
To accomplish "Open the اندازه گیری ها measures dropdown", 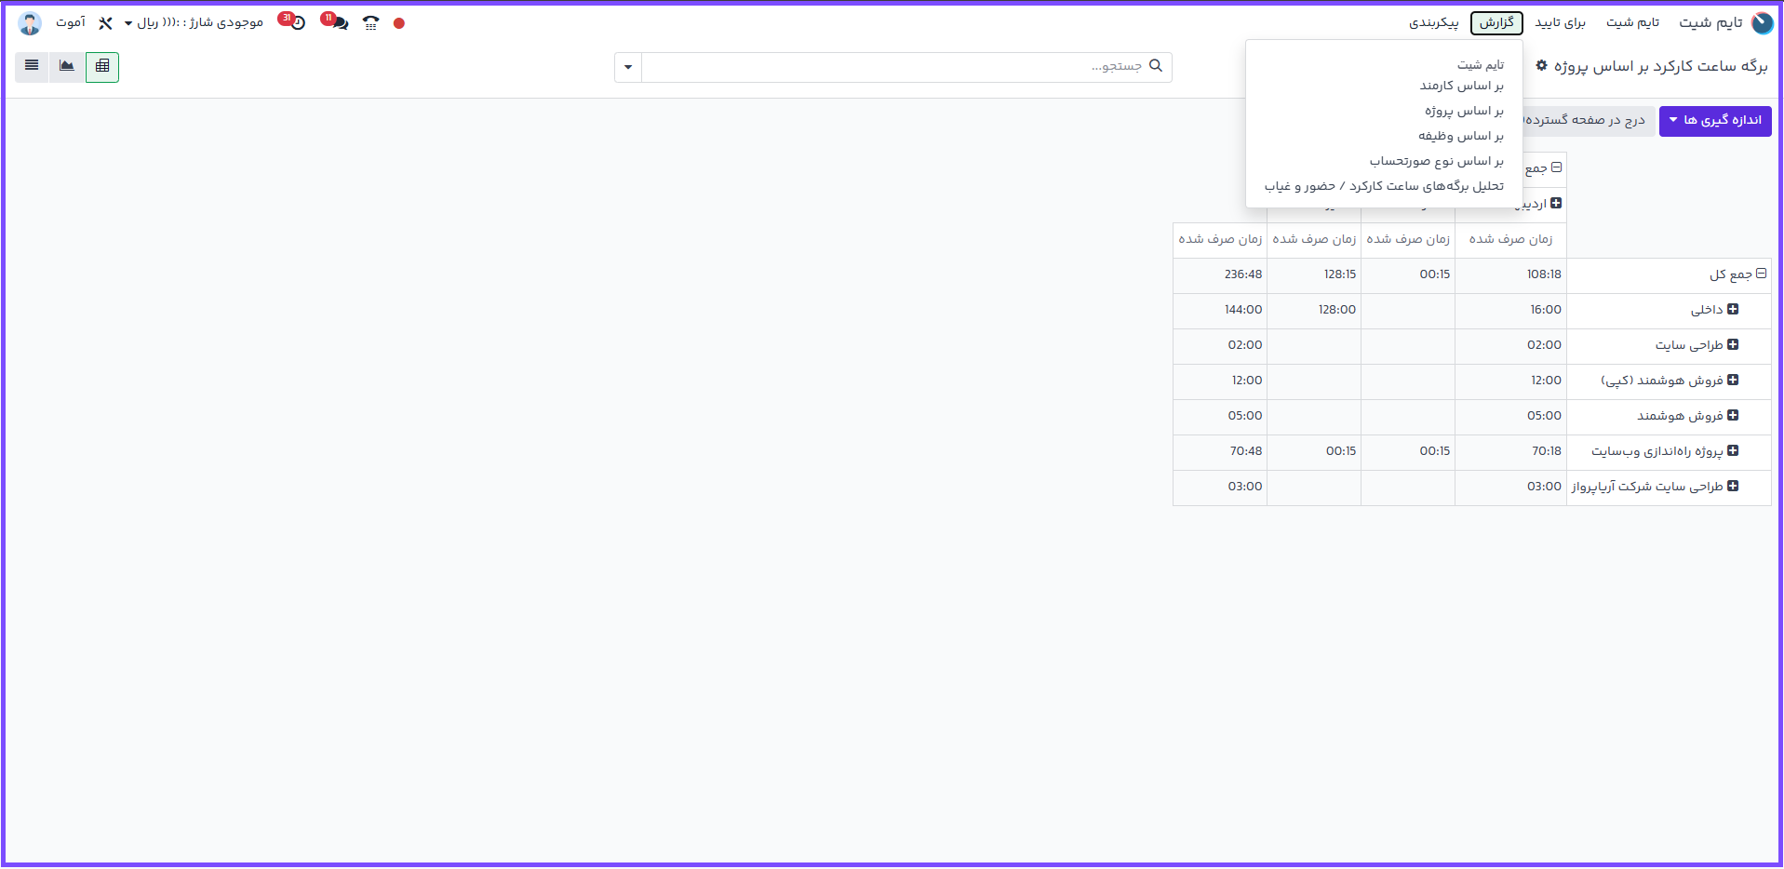I will [x=1714, y=121].
